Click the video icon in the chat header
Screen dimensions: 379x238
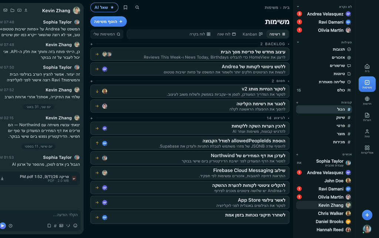click(x=19, y=10)
